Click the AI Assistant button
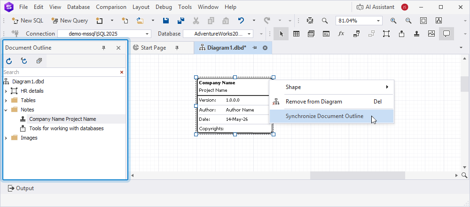This screenshot has height=207, width=470. (x=375, y=7)
